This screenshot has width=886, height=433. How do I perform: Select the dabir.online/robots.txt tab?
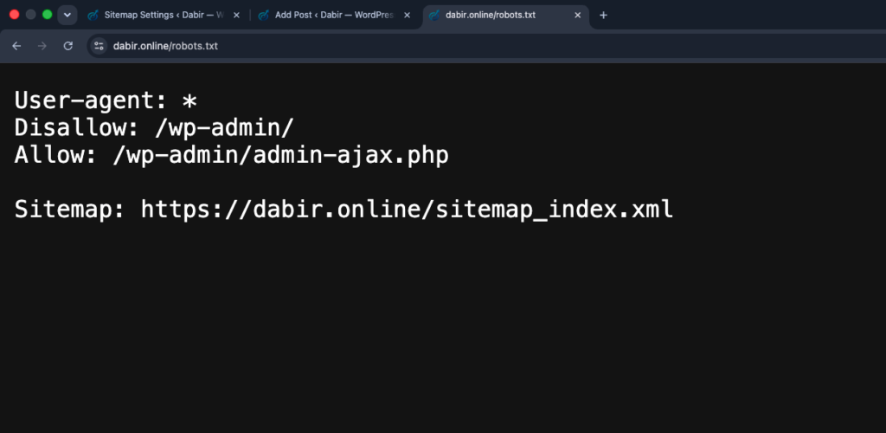tap(505, 16)
